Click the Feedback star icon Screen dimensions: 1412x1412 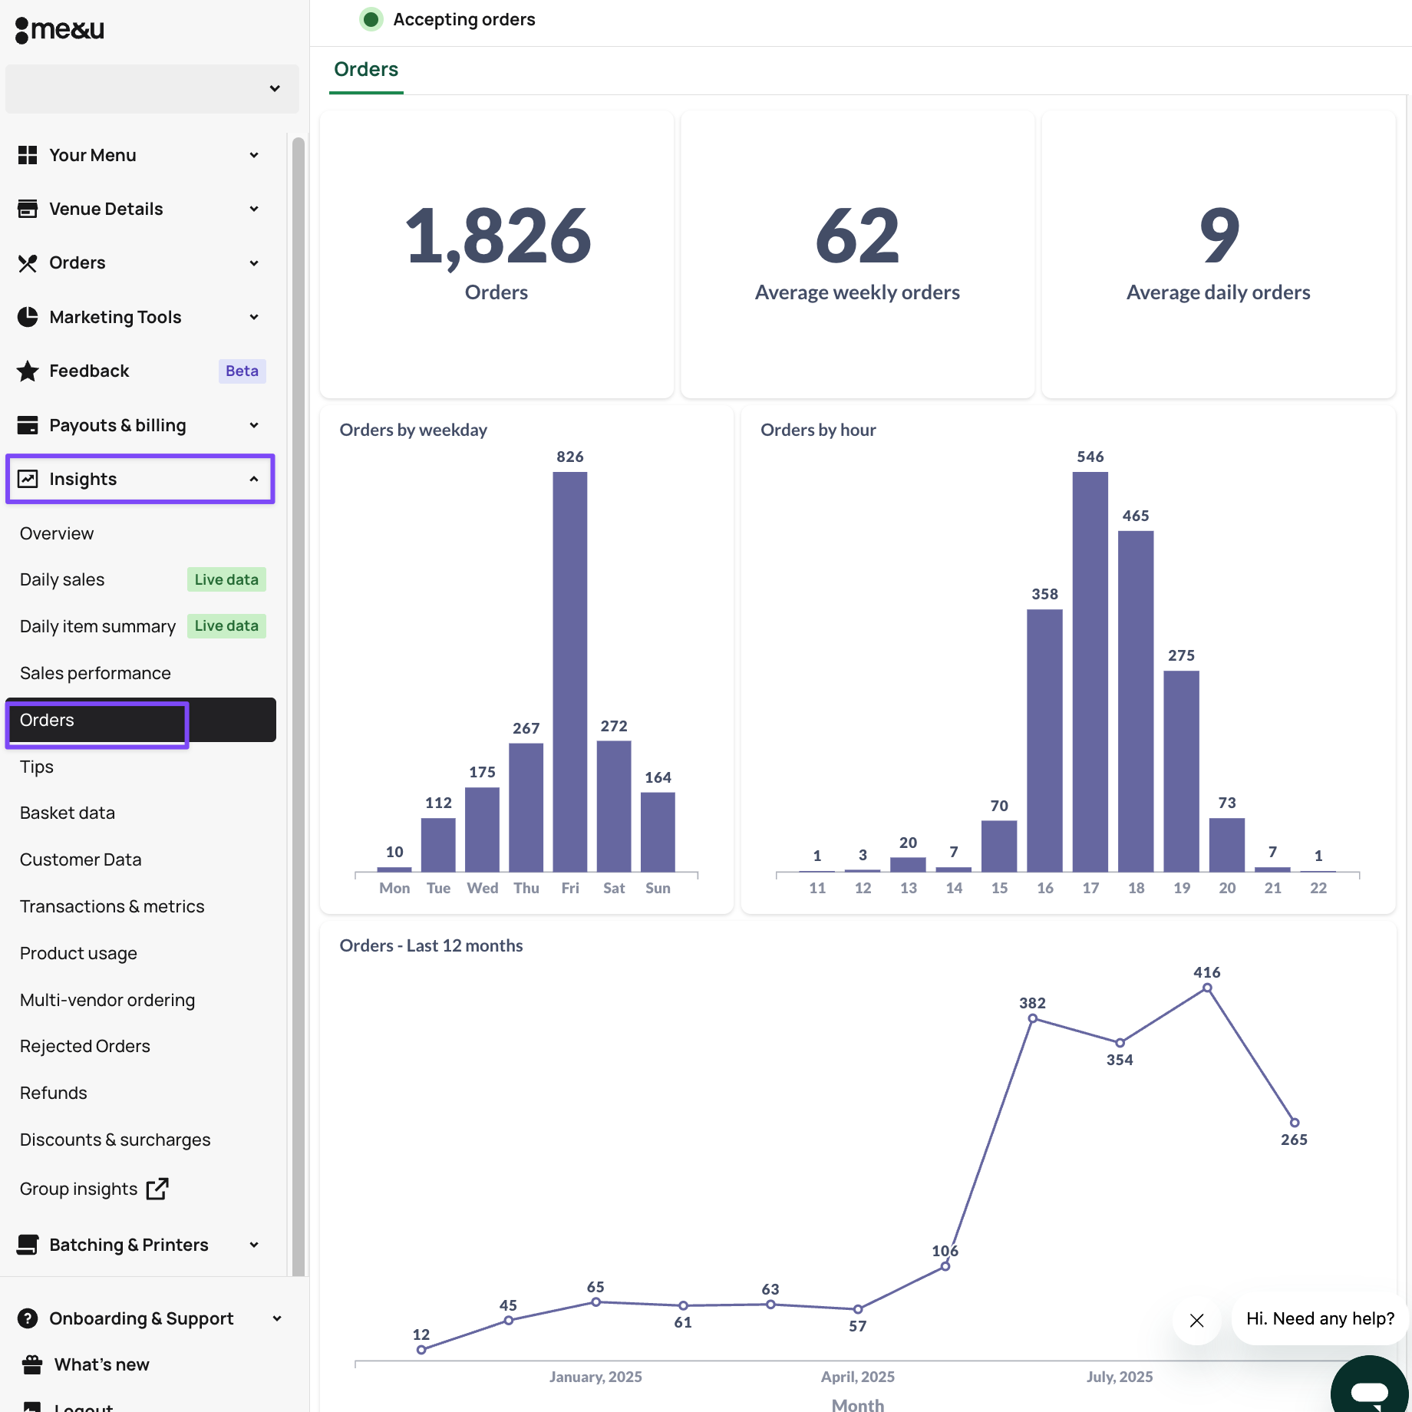pyautogui.click(x=28, y=371)
